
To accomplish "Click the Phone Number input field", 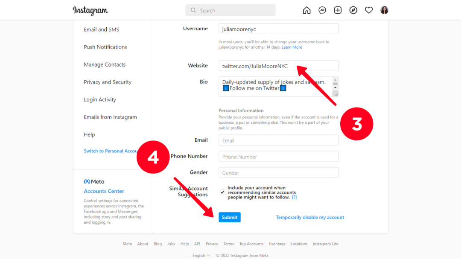I will point(278,157).
